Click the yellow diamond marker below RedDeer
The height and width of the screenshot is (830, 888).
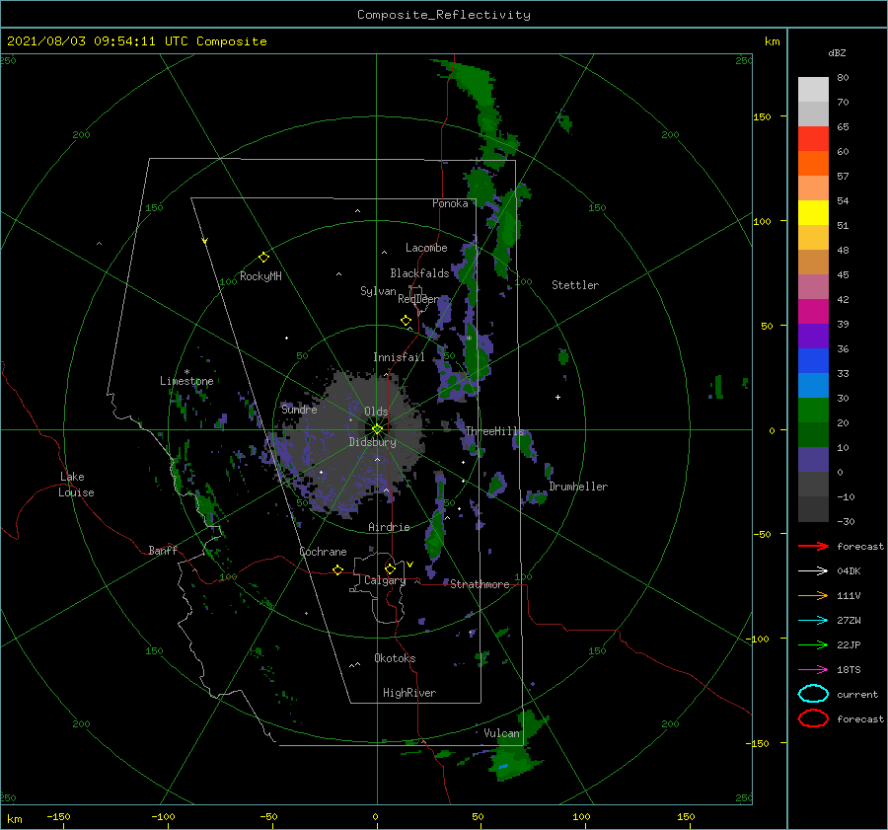point(406,320)
